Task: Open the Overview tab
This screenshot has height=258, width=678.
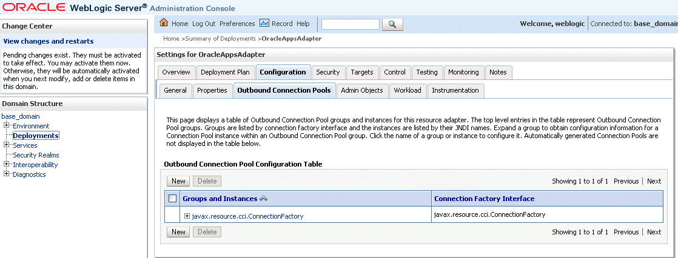Action: click(x=176, y=72)
